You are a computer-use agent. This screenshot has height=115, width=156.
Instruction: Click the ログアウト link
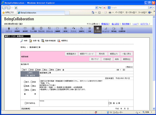point(144,24)
